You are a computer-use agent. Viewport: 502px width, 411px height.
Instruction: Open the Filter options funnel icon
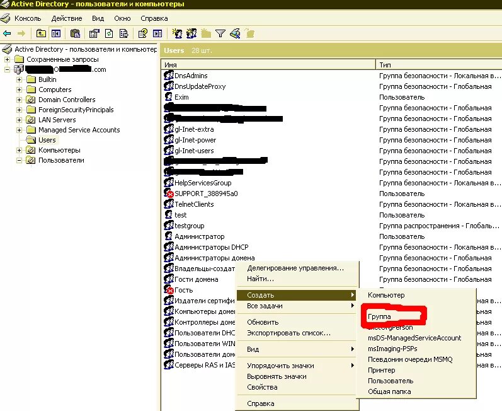[x=220, y=33]
